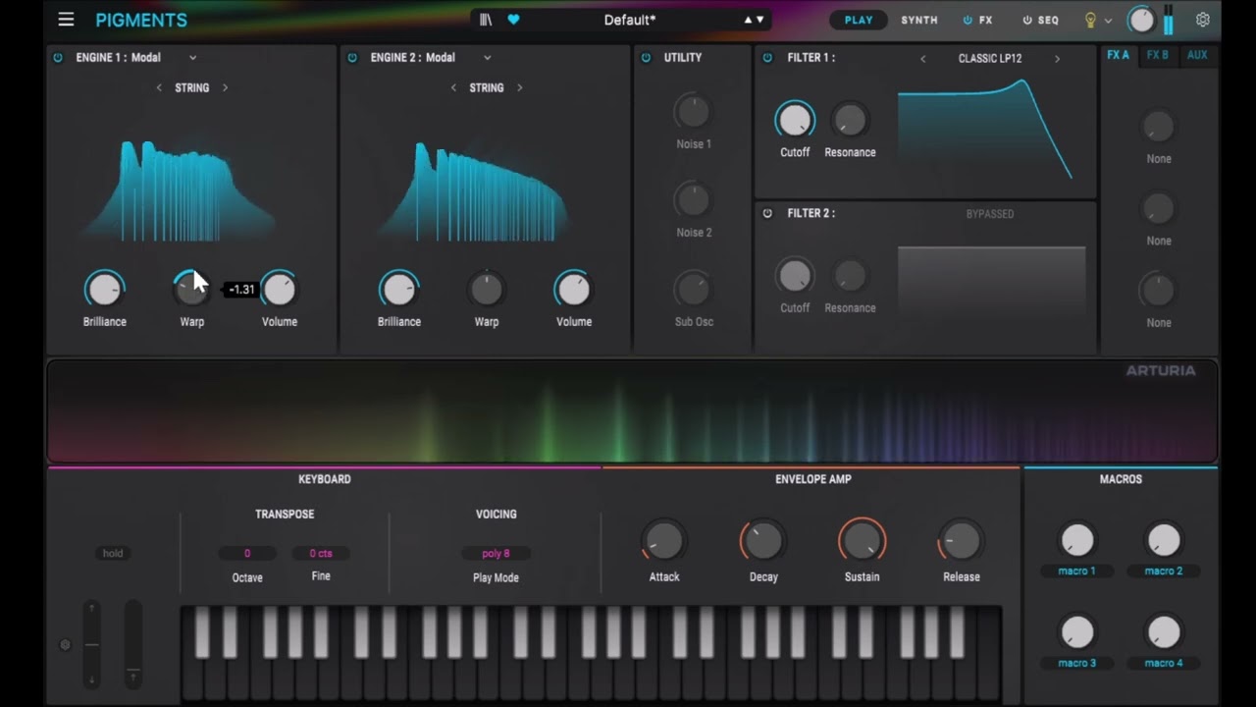Viewport: 1256px width, 707px height.
Task: Click the Fine cents value
Action: pos(321,554)
